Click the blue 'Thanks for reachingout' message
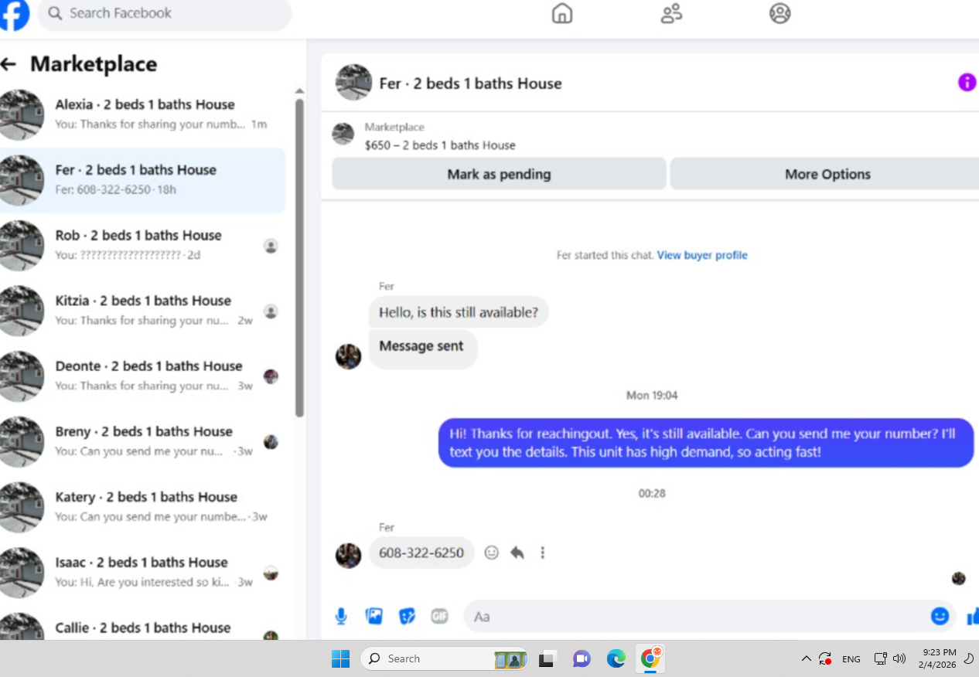979x677 pixels. pos(706,443)
